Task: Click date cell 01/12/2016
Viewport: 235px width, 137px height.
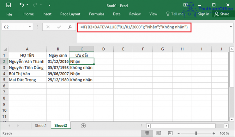Action: click(x=58, y=61)
